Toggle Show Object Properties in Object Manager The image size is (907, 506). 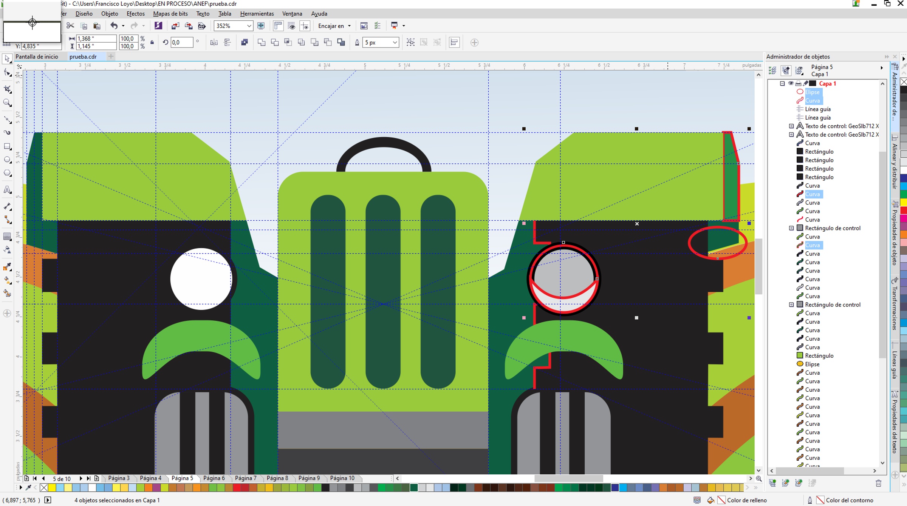pyautogui.click(x=773, y=71)
